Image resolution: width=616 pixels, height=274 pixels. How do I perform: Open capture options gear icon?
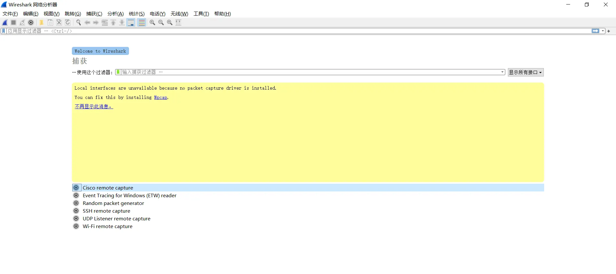(31, 22)
